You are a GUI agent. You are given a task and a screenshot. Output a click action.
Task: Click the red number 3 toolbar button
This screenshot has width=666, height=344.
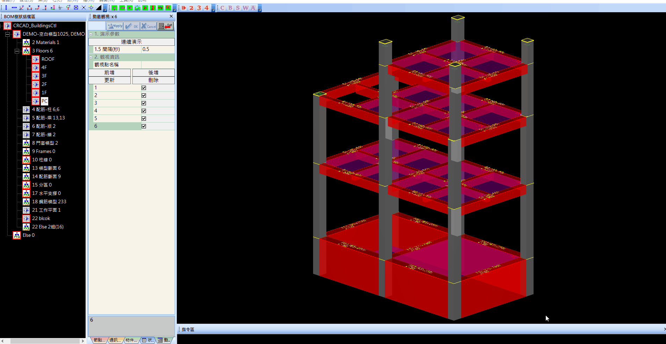tap(199, 8)
